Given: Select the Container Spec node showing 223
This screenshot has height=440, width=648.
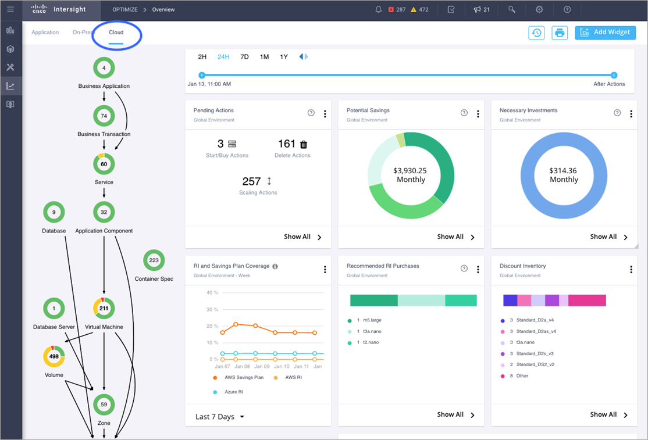Looking at the screenshot, I should (154, 260).
